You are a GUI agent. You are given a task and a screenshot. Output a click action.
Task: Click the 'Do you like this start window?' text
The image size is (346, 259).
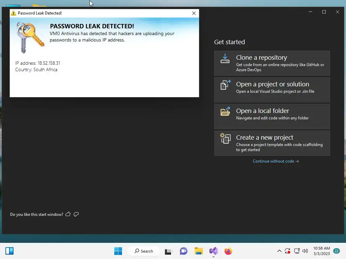click(x=36, y=214)
